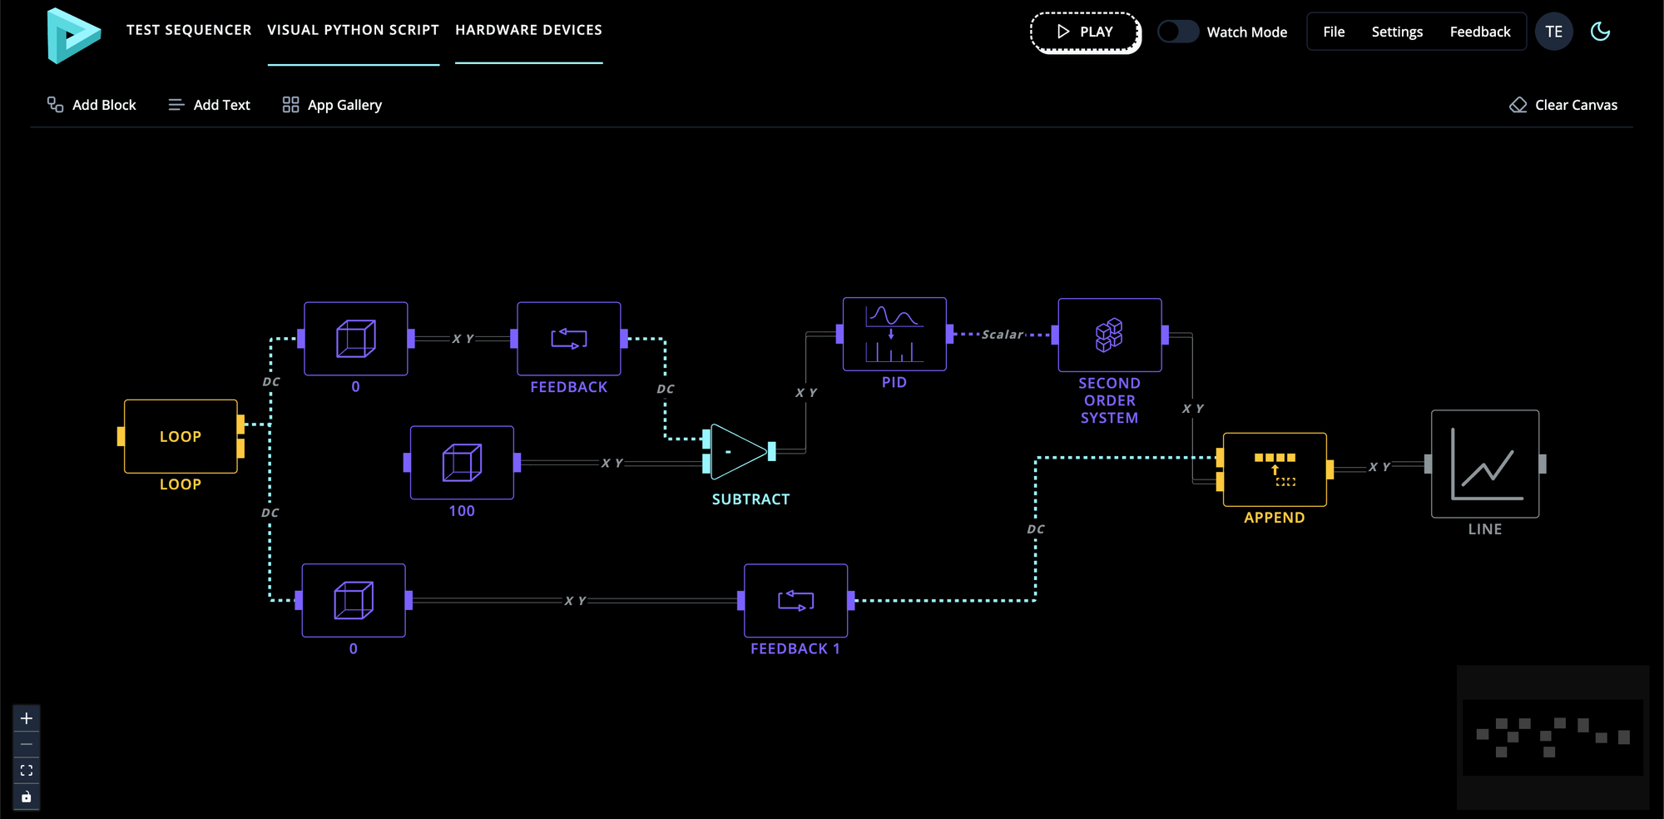The width and height of the screenshot is (1664, 819).
Task: Switch to dark/light theme moon icon
Action: tap(1600, 32)
